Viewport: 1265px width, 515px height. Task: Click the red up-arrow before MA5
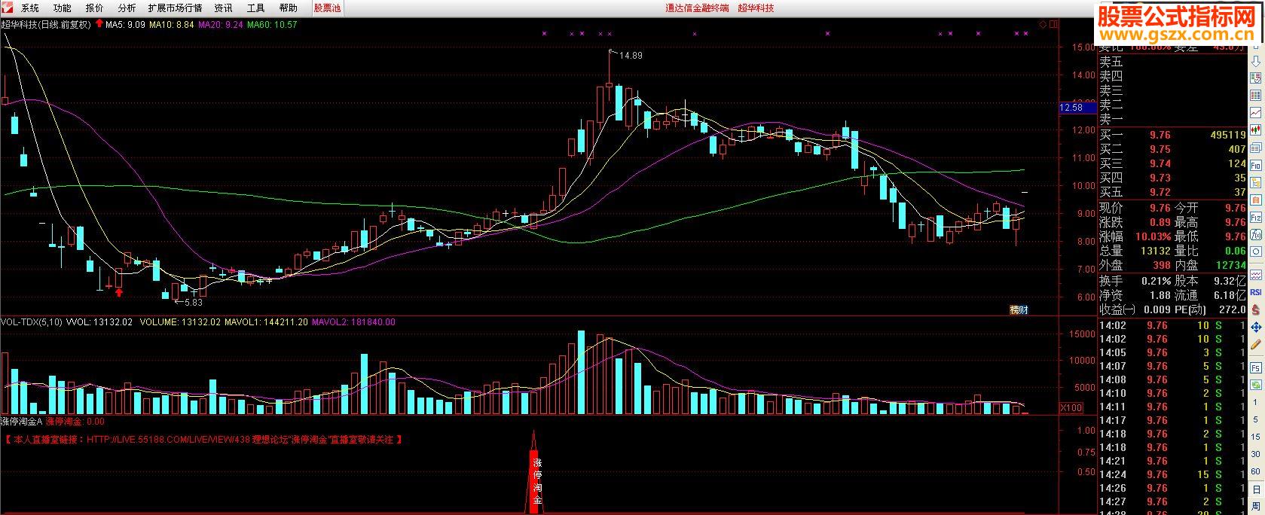tap(99, 24)
